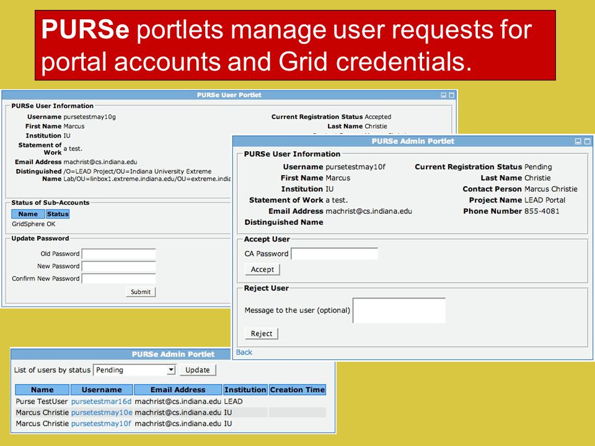Click the Creation Time column header
The image size is (595, 446).
click(297, 390)
